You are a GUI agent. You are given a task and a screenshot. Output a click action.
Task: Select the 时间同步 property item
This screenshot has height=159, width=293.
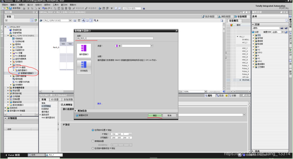click(45, 109)
